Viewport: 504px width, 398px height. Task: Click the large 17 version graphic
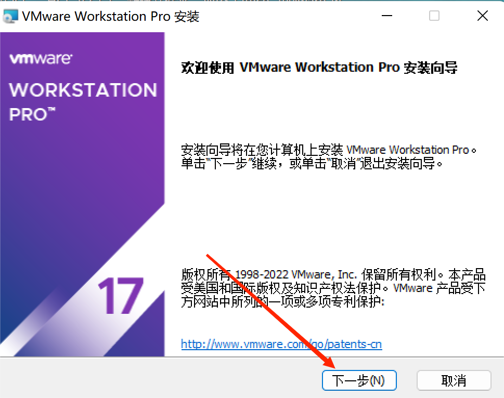point(121,296)
